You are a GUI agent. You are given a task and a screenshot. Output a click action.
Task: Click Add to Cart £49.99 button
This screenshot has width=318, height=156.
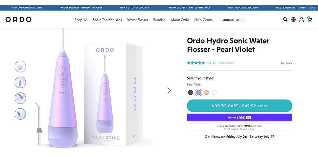[x=239, y=106]
